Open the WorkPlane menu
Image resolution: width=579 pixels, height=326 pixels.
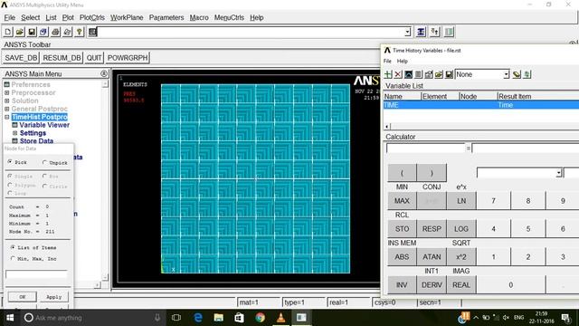tap(127, 17)
